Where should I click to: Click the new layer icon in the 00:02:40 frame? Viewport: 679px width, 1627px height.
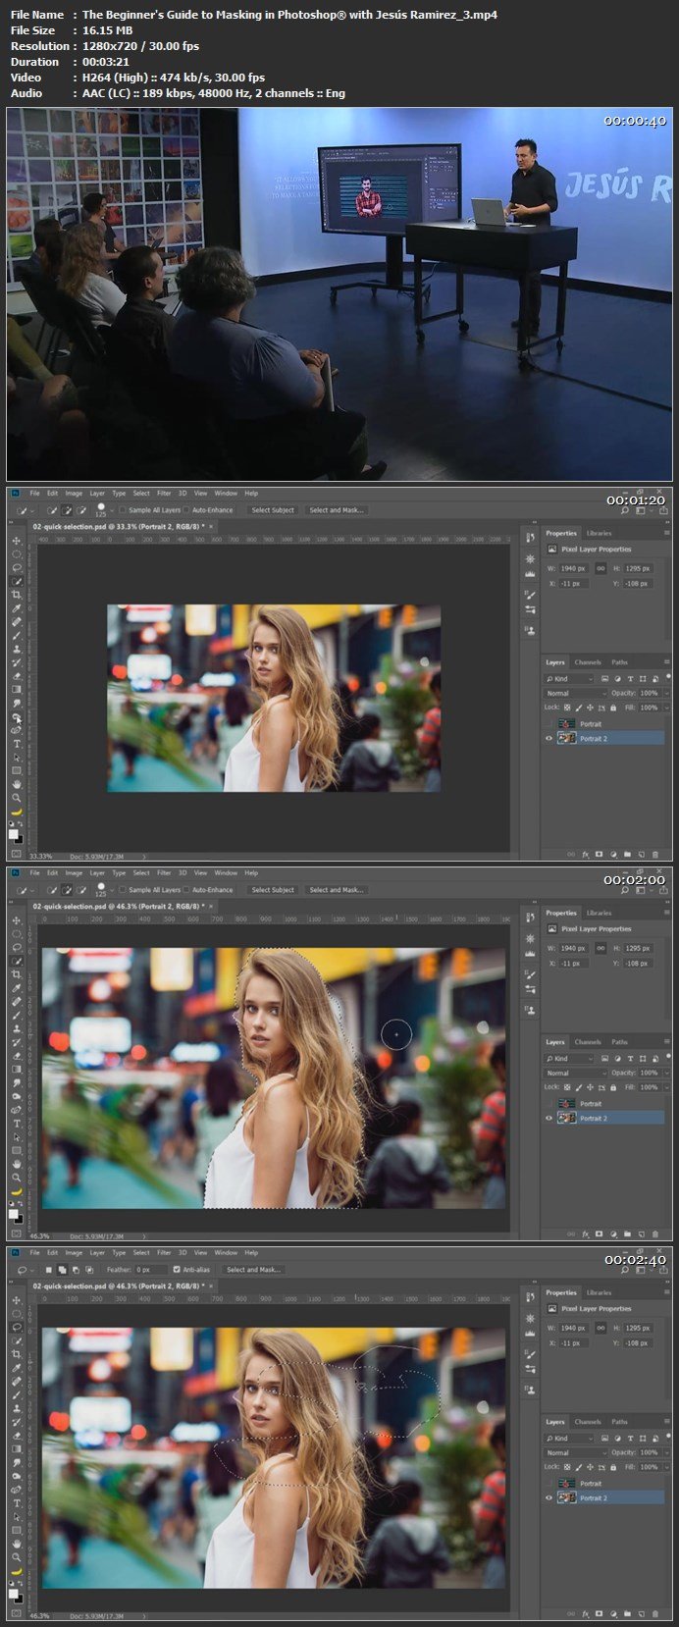[642, 1614]
